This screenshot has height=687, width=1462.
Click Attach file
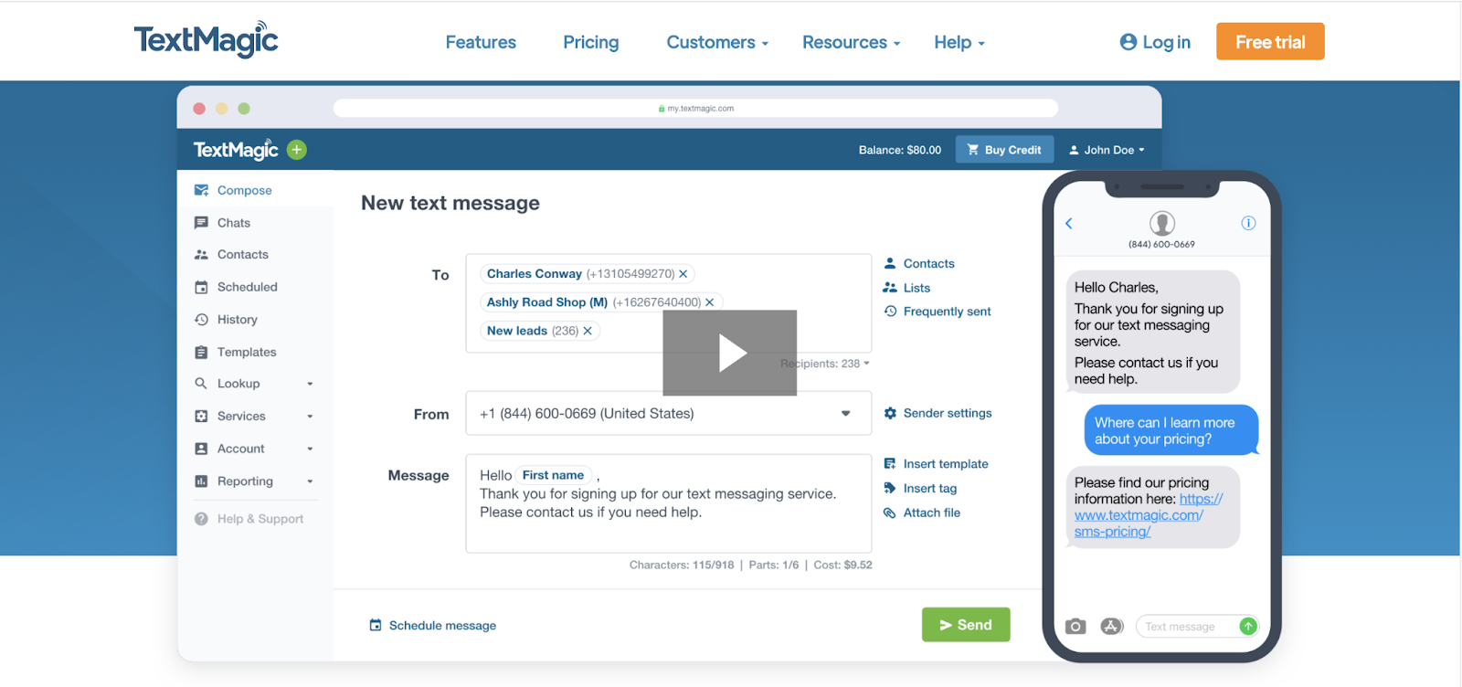[x=922, y=513]
